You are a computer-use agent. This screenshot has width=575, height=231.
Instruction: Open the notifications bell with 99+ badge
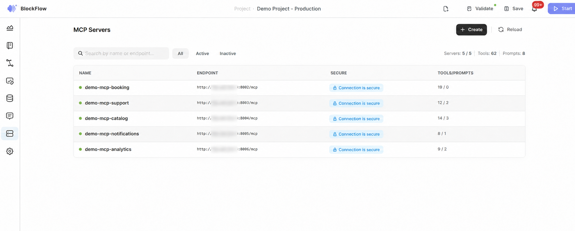click(x=535, y=9)
